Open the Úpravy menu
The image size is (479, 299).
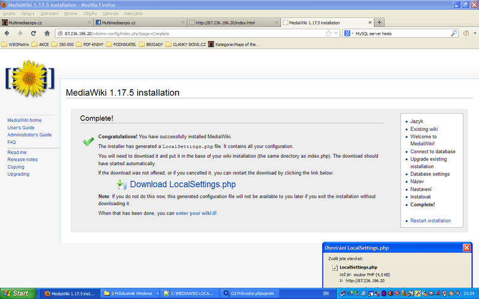click(x=28, y=13)
